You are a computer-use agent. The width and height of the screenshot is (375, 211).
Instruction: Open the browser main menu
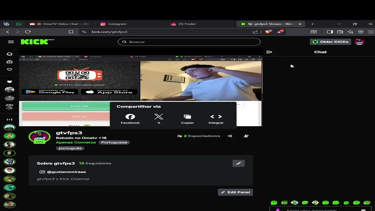point(371,32)
